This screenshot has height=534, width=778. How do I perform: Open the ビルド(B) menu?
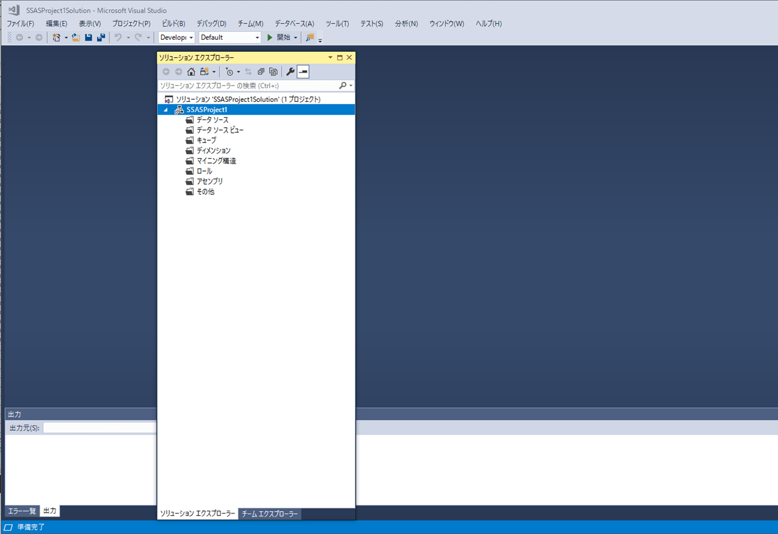pyautogui.click(x=173, y=23)
